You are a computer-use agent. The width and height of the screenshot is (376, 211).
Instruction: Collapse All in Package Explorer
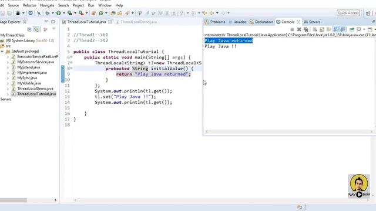[x=29, y=29]
